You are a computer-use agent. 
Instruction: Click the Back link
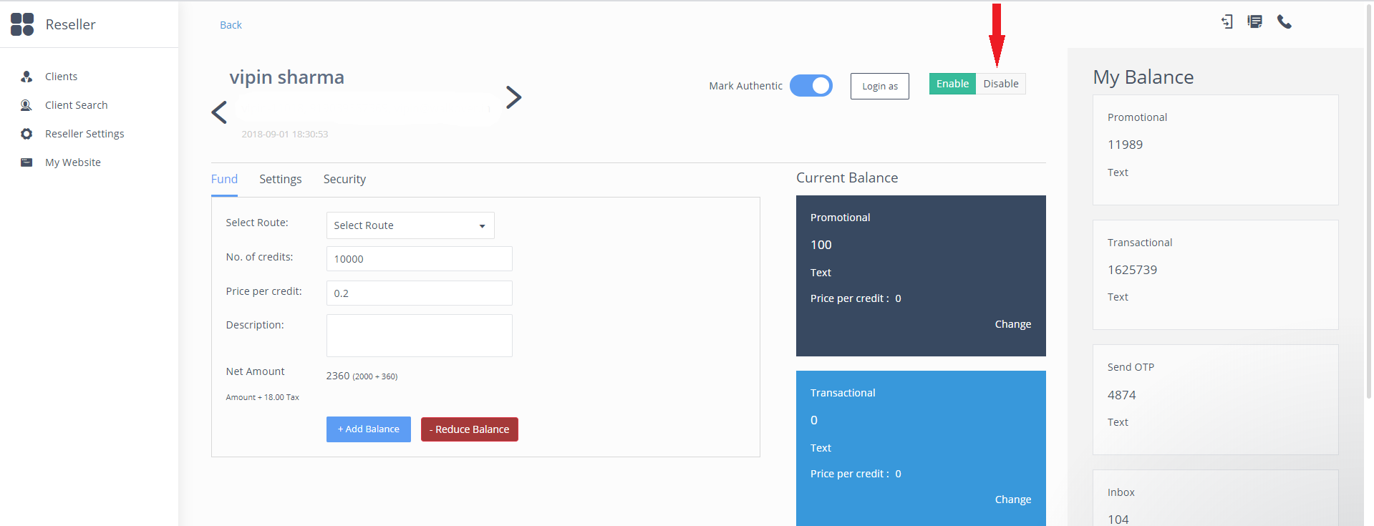[x=231, y=25]
